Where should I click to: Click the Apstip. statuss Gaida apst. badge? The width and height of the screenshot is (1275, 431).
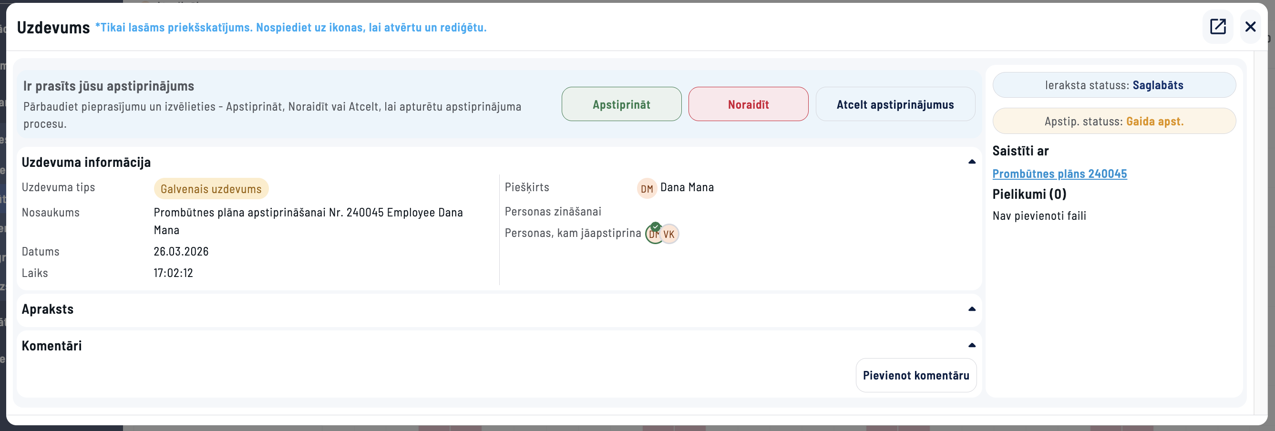[x=1114, y=121]
